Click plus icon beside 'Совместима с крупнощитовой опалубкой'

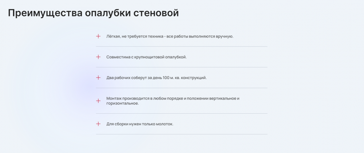pos(98,57)
